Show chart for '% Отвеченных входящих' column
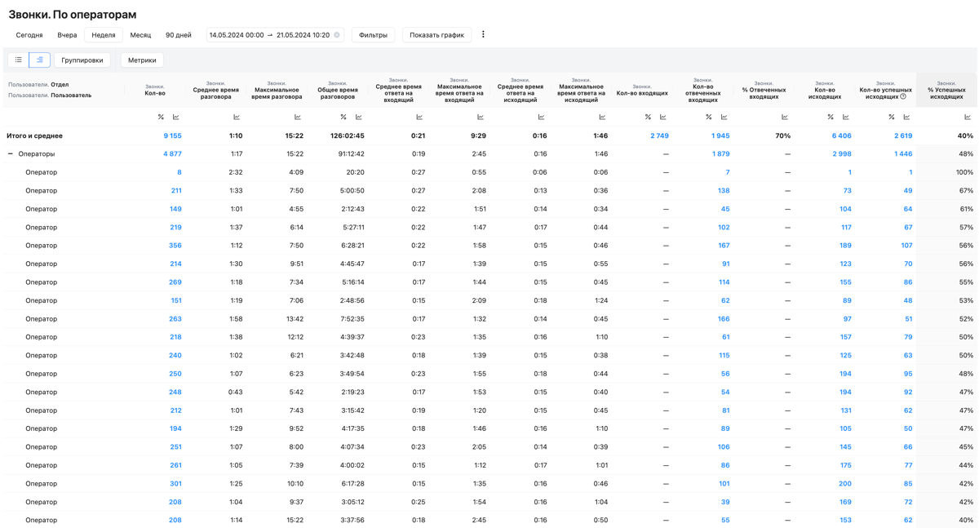 785,117
